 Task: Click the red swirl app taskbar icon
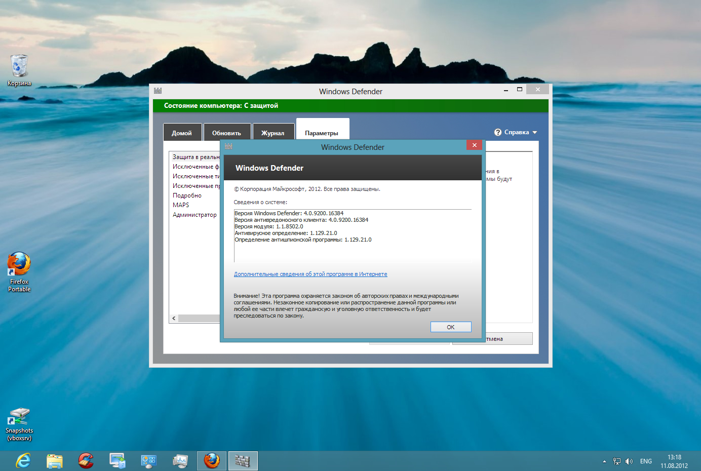coord(86,461)
